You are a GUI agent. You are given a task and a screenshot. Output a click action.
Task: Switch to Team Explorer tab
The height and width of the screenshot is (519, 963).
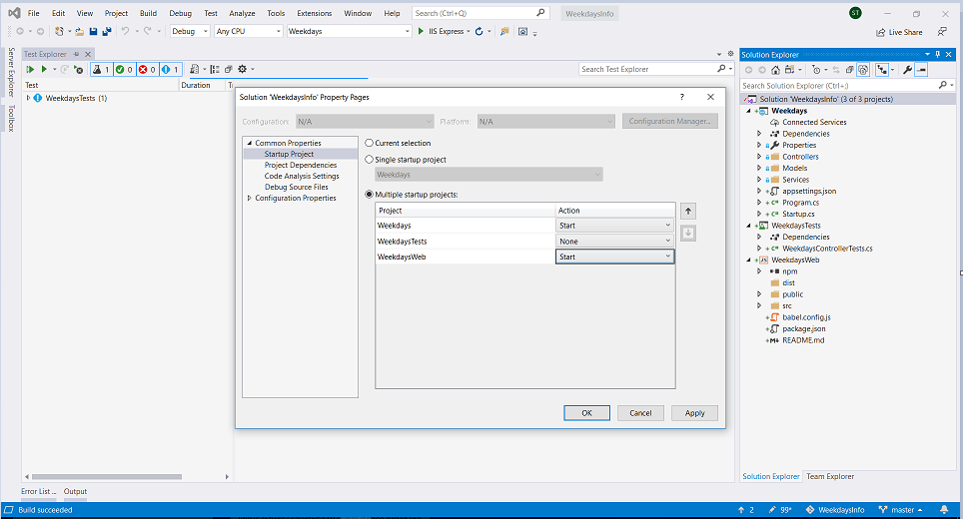click(x=830, y=476)
